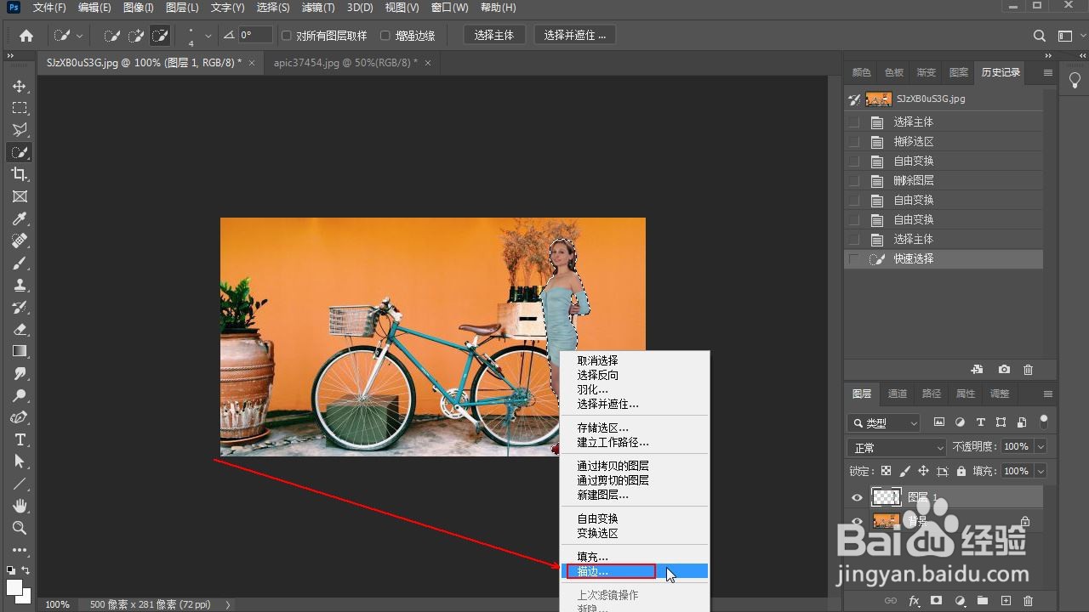Viewport: 1089px width, 612px height.
Task: Select the Pen tool
Action: point(20,418)
